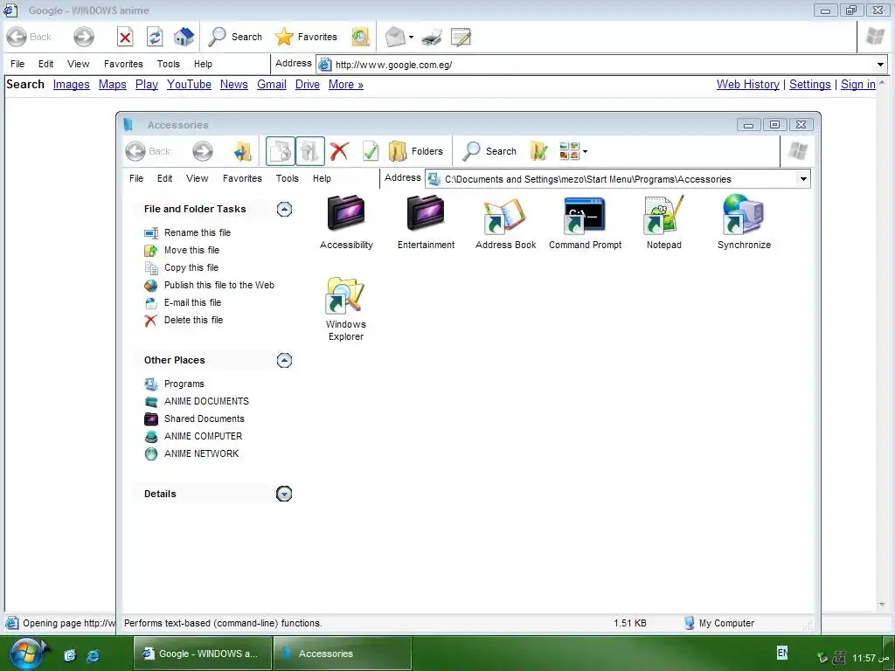
Task: Toggle the Folders pane button
Action: coord(415,151)
